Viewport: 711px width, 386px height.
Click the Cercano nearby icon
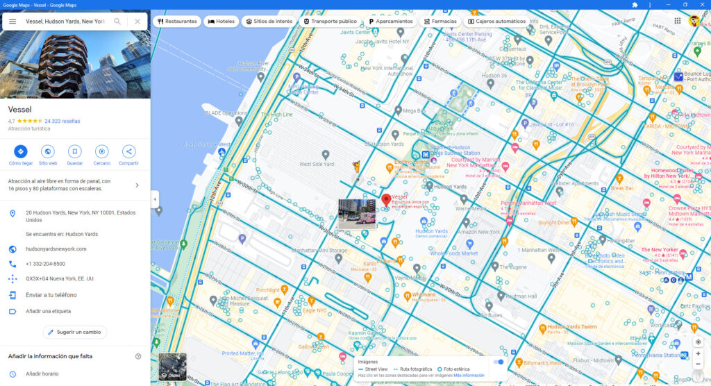pyautogui.click(x=102, y=151)
